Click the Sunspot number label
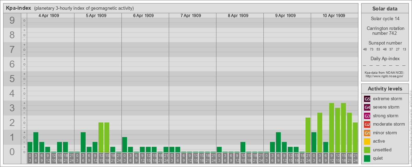 (x=385, y=43)
